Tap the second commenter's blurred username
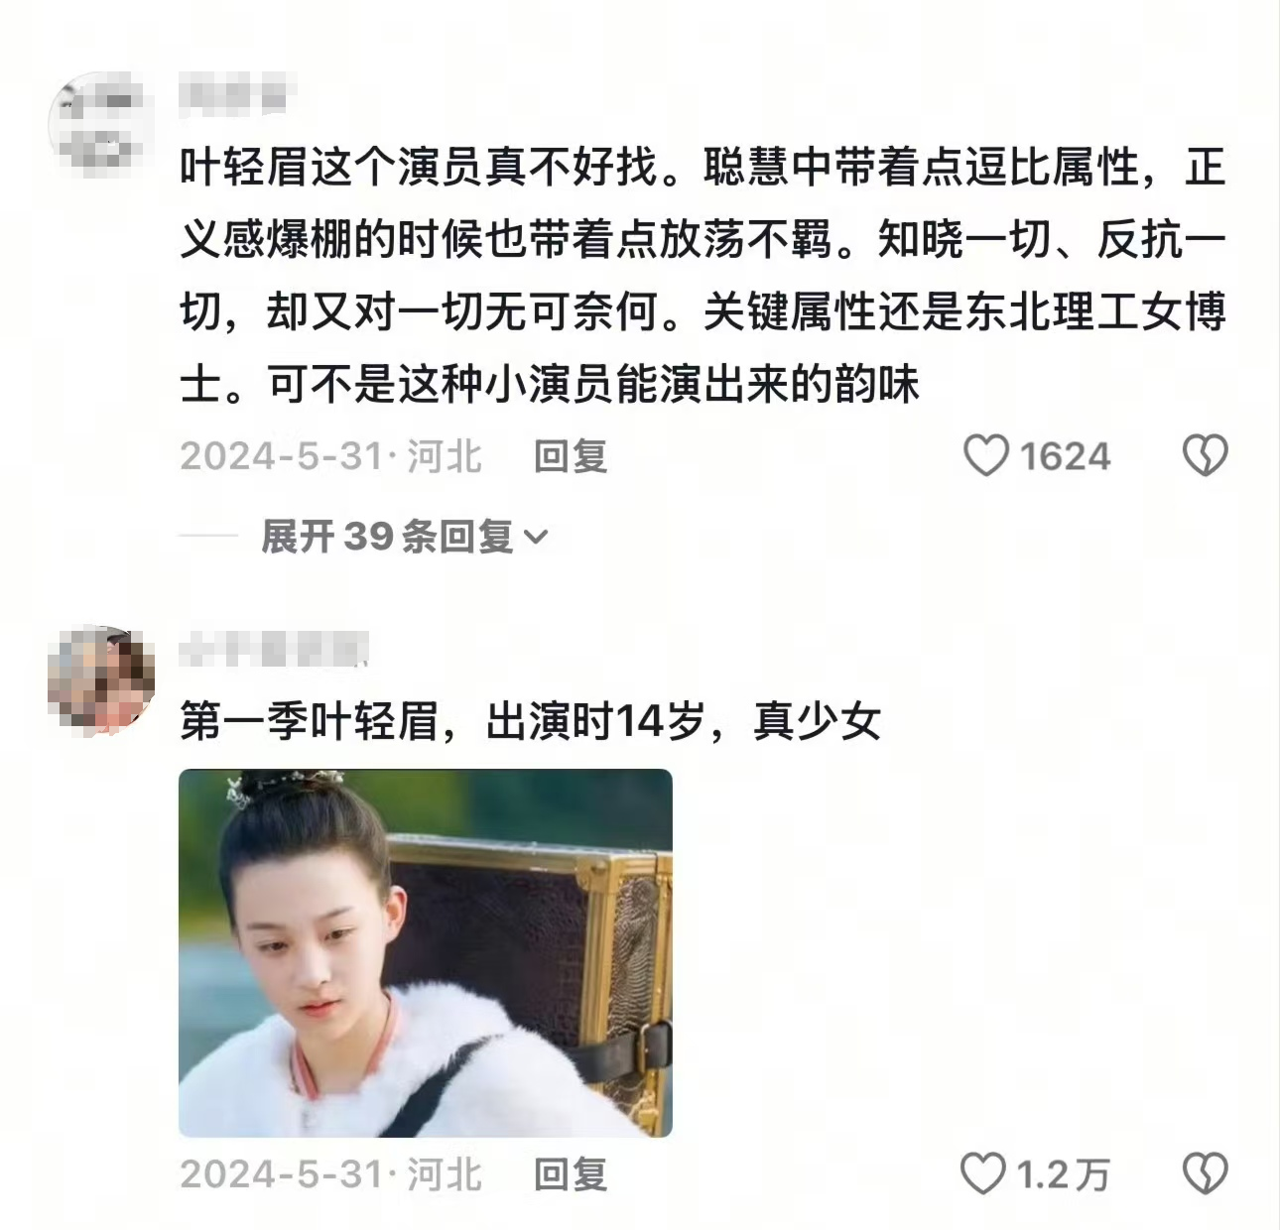1280x1230 pixels. tap(275, 648)
